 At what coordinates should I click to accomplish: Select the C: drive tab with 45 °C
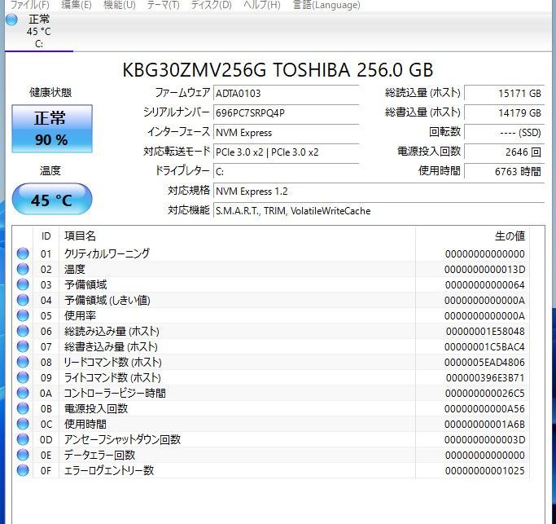pos(39,32)
